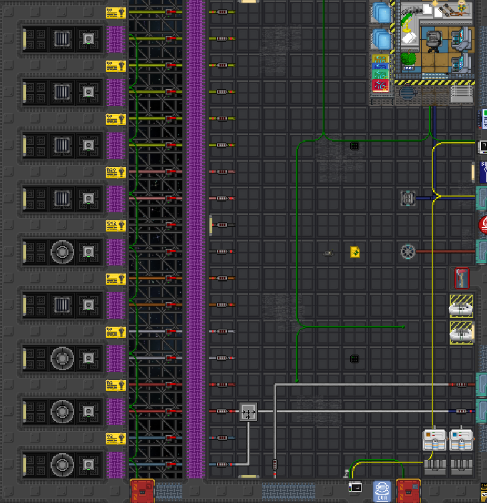The image size is (487, 503).
Task: Open the red airlock beside the EVA sign
Action: [408, 491]
